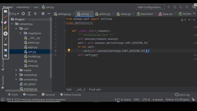
Task: Click the yellow lightbulb intention icon
Action: tap(69, 50)
